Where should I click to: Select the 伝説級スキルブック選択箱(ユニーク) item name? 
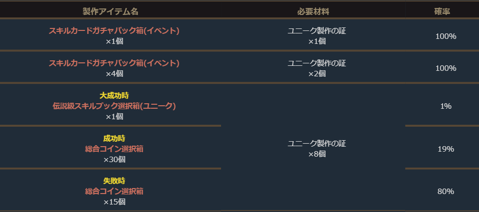click(114, 106)
